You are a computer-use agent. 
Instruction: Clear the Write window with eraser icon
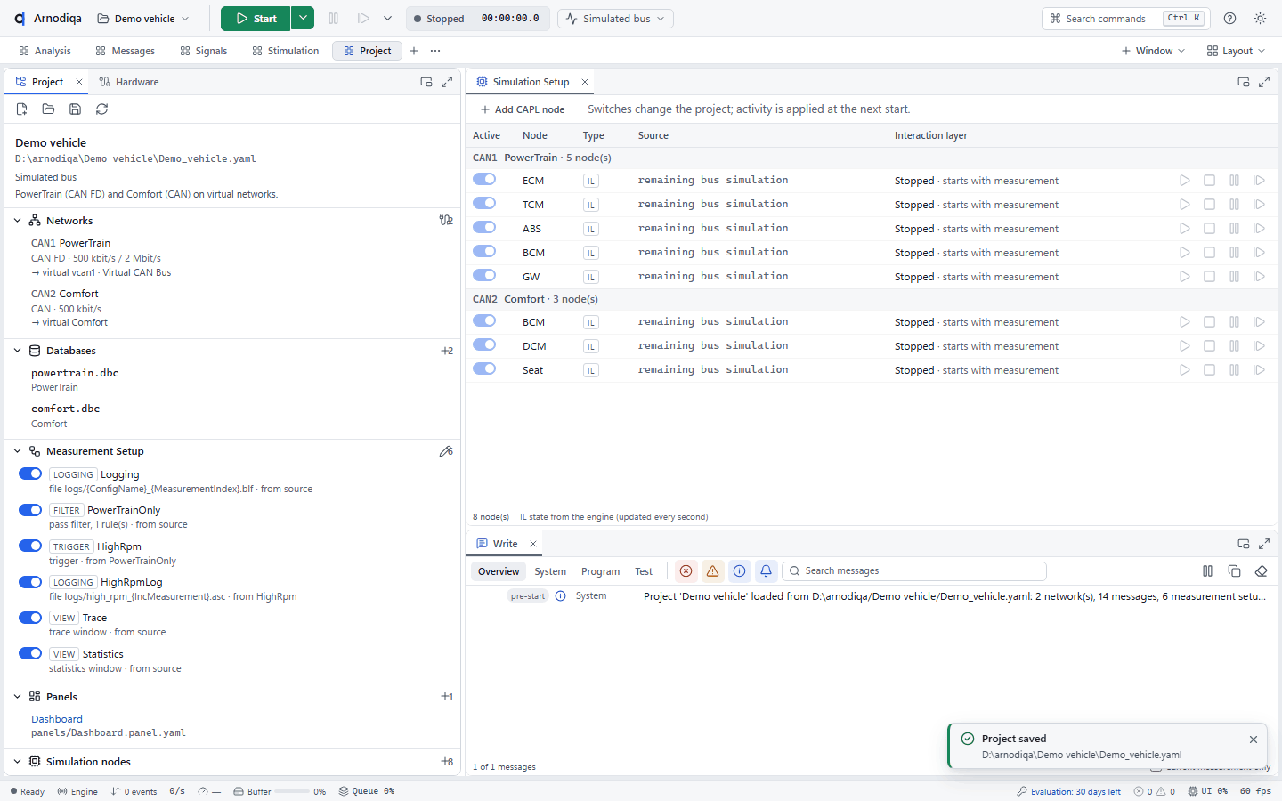tap(1261, 571)
